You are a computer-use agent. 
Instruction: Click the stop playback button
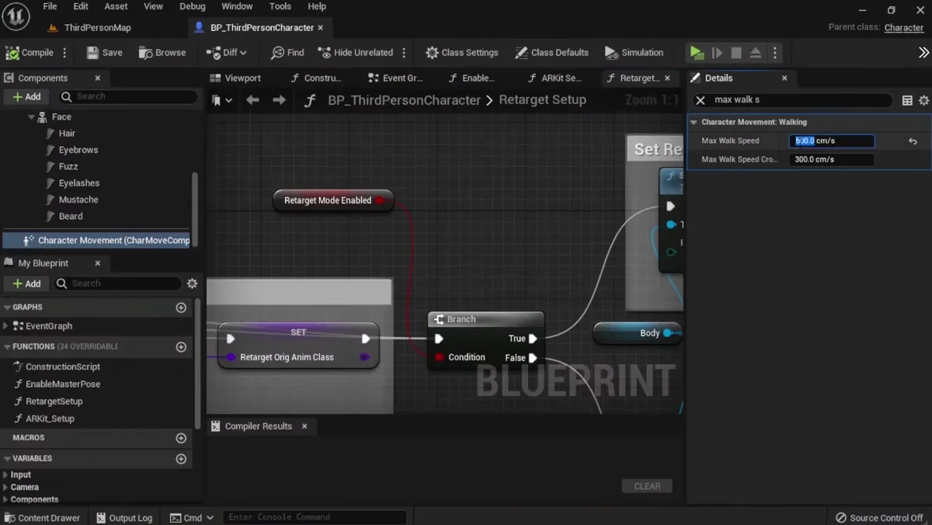(736, 53)
